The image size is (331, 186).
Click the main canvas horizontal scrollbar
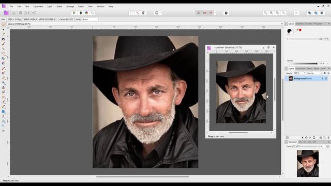click(143, 177)
